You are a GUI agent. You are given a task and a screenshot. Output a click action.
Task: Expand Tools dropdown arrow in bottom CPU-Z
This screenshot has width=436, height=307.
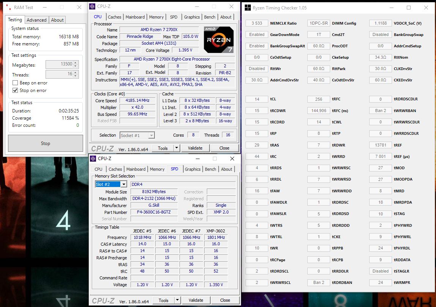click(178, 300)
